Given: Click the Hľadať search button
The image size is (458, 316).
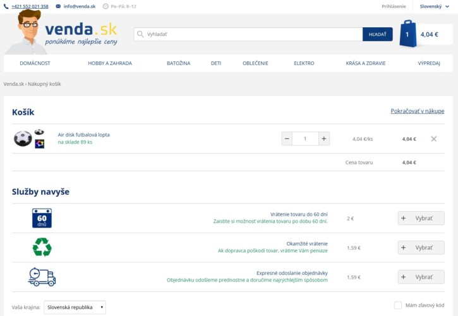Looking at the screenshot, I should 377,34.
